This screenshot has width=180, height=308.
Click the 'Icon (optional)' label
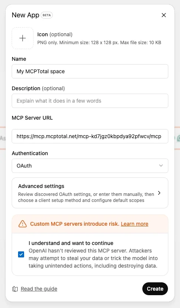(x=55, y=34)
